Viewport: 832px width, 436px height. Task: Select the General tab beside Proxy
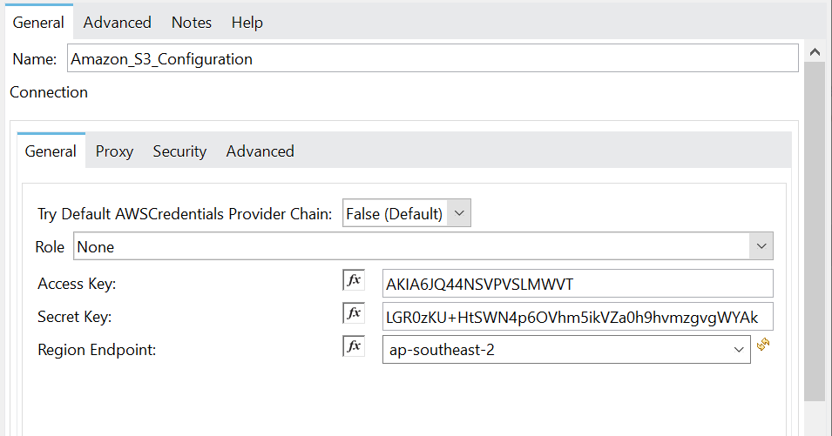51,151
